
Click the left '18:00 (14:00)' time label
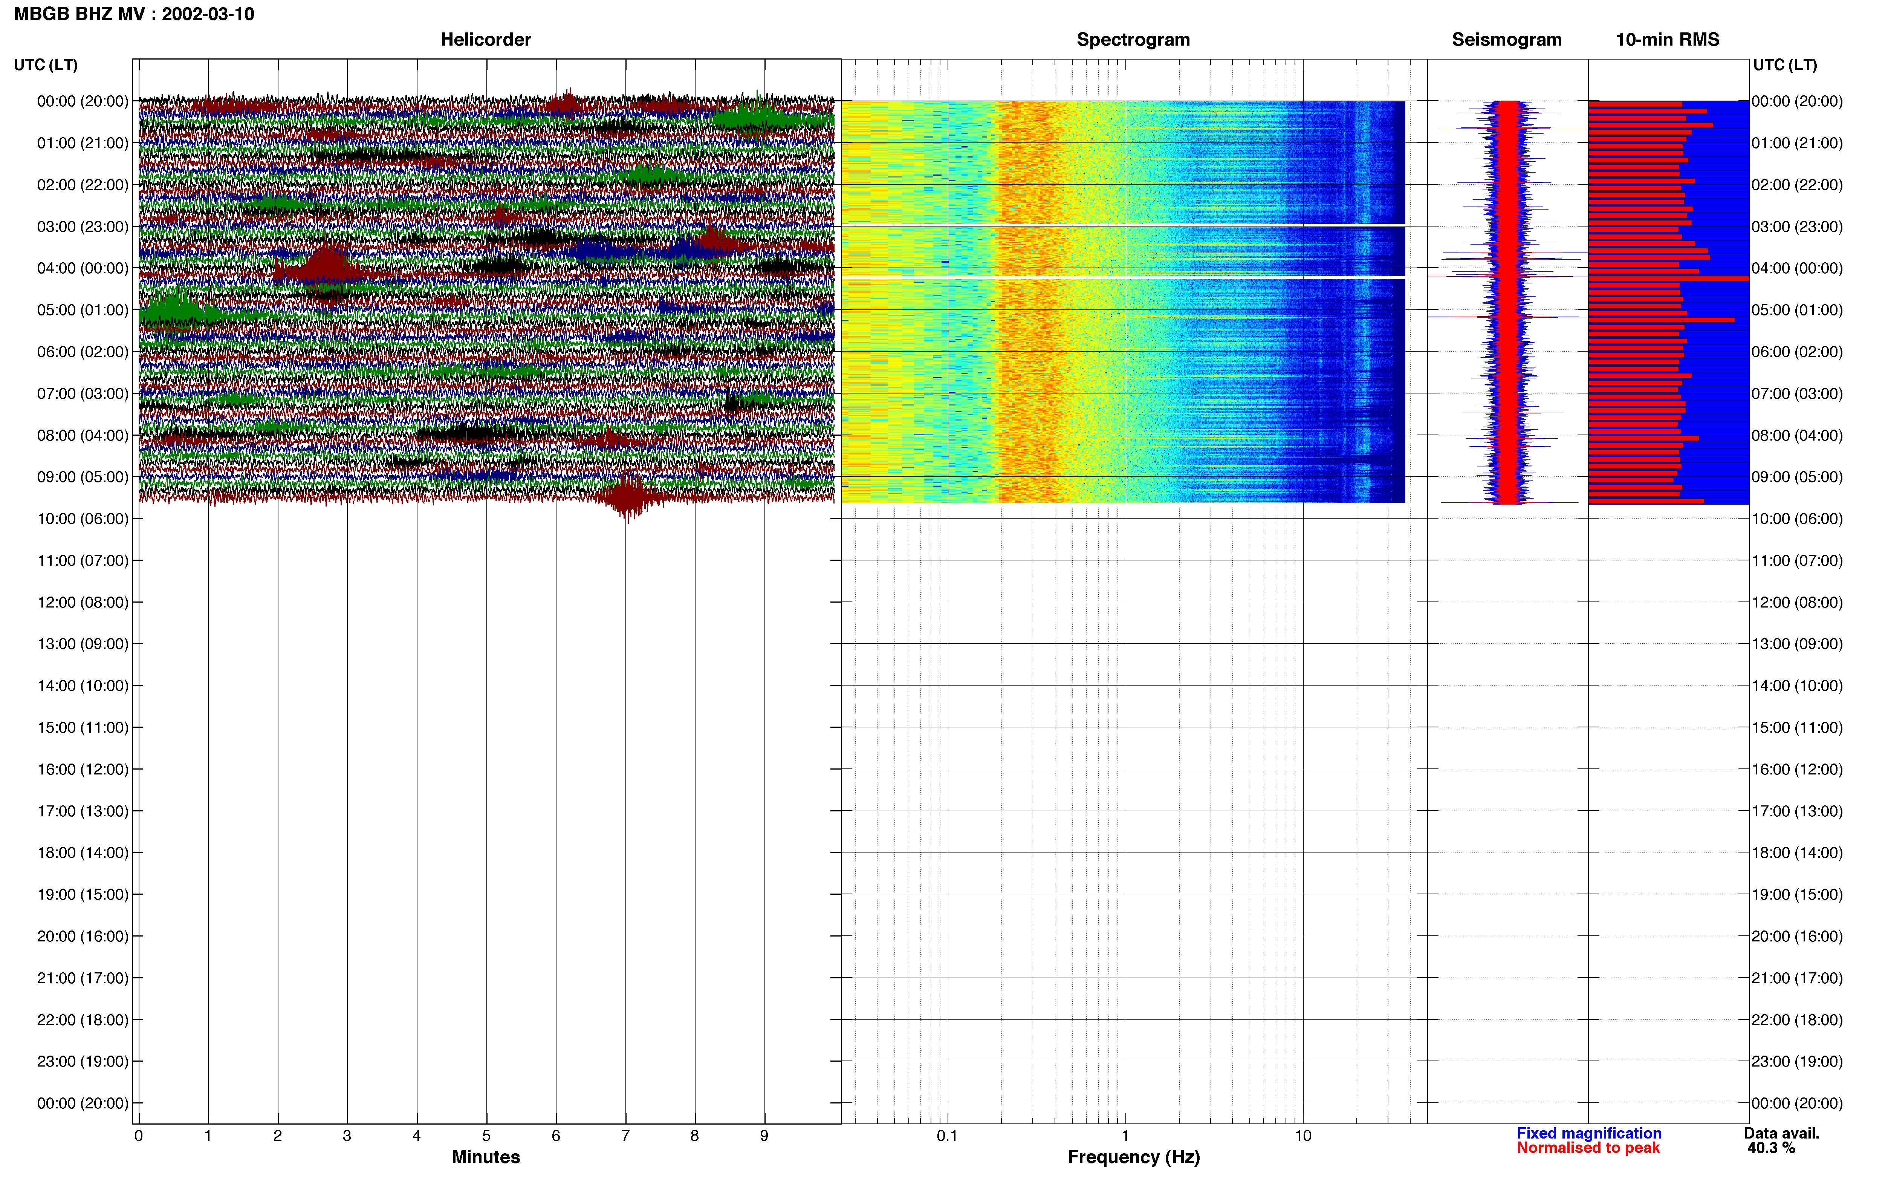[x=83, y=853]
